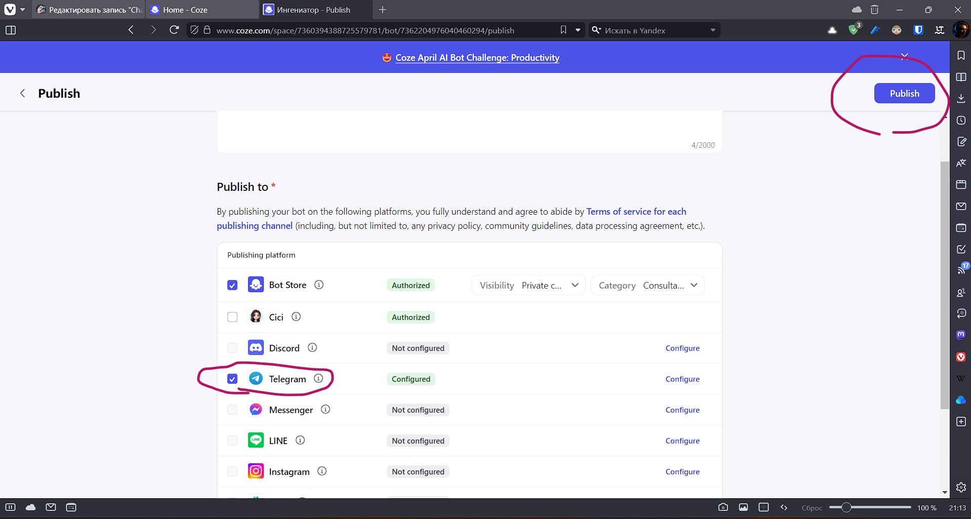This screenshot has width=971, height=519.
Task: Configure the Instagram platform
Action: [x=682, y=471]
